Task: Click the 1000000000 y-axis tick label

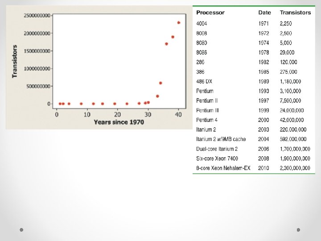Action: coord(37,69)
